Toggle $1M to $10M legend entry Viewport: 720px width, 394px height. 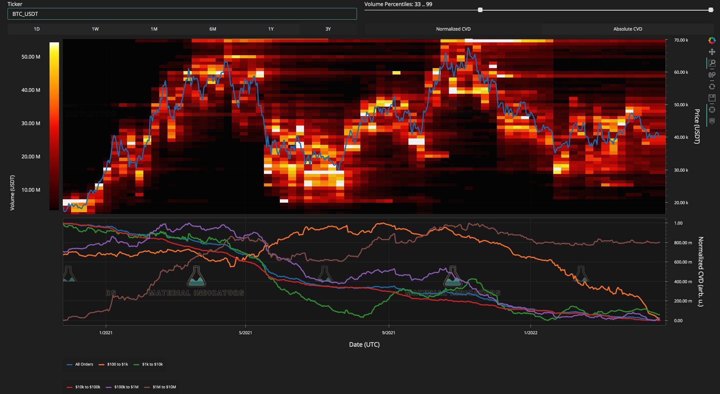[x=160, y=387]
